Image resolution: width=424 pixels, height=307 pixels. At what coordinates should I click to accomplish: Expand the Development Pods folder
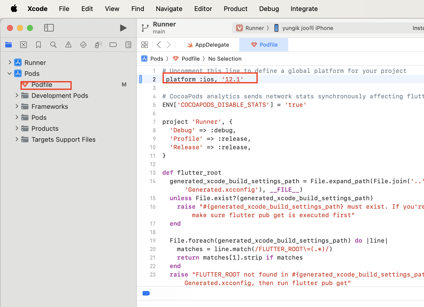pyautogui.click(x=17, y=95)
